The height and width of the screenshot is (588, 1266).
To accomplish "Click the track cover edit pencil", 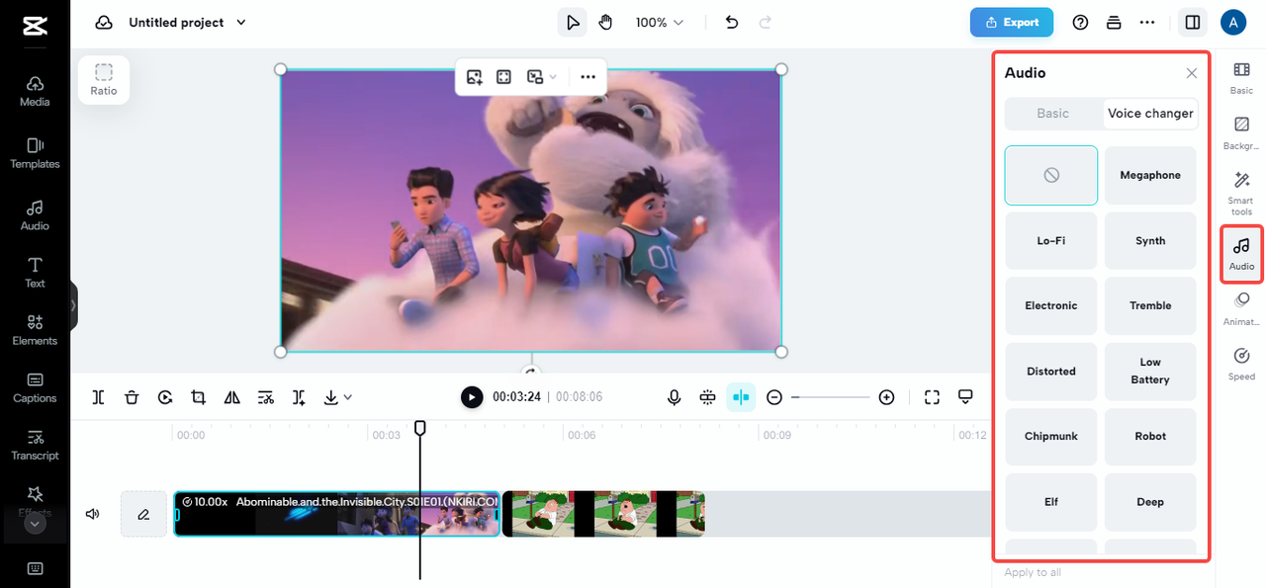I will (143, 514).
